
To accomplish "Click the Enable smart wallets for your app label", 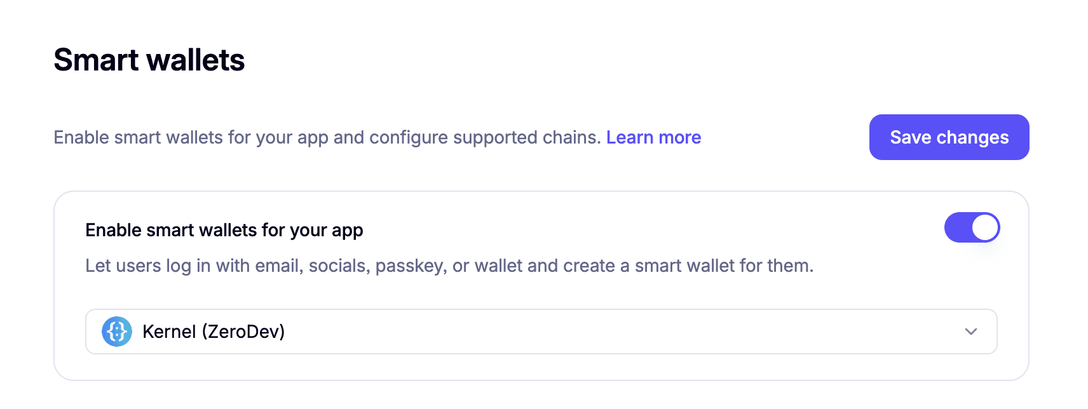I will (x=224, y=230).
